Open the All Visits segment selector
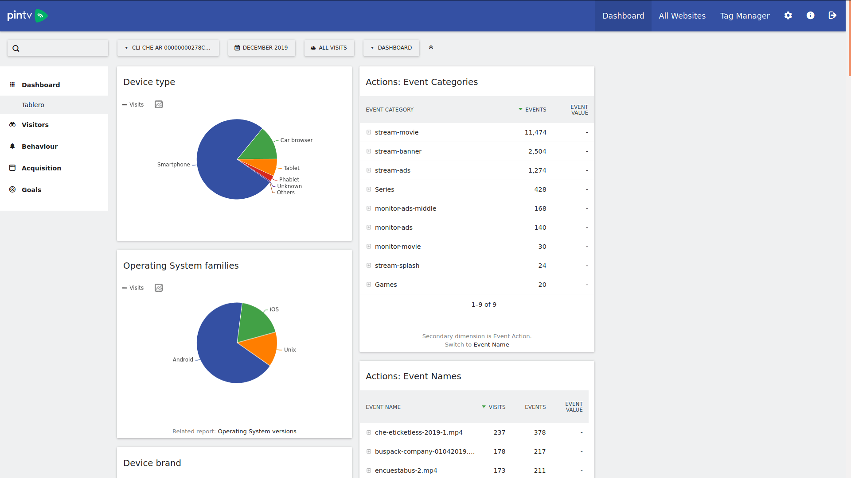The width and height of the screenshot is (851, 478). (329, 48)
